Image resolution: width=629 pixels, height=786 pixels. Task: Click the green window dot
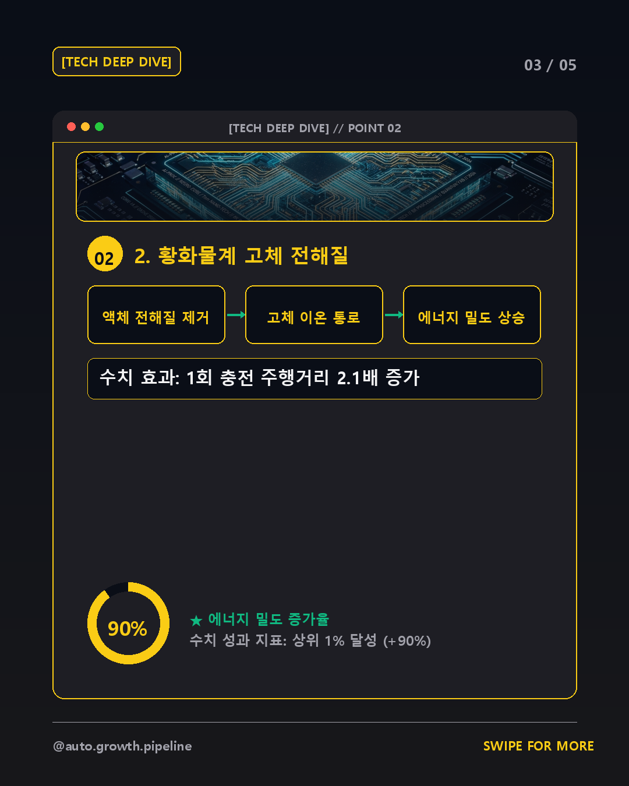99,127
